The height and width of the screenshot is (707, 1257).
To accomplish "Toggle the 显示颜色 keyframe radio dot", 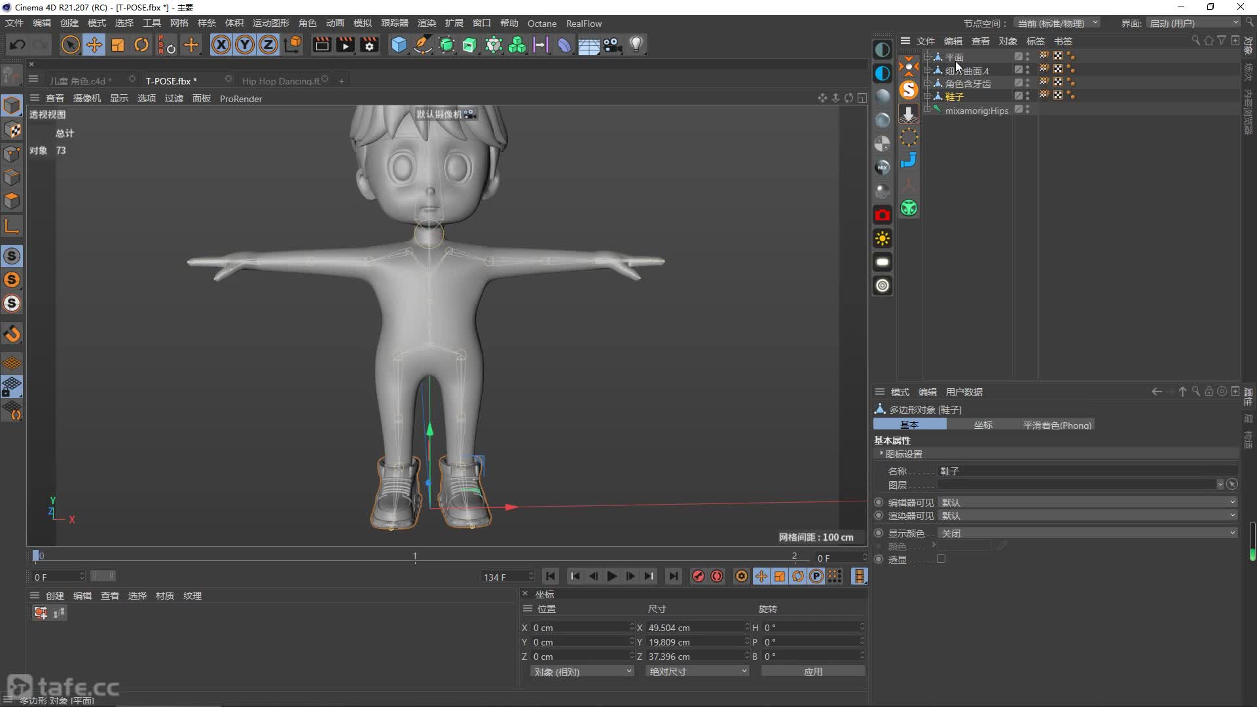I will click(x=879, y=533).
